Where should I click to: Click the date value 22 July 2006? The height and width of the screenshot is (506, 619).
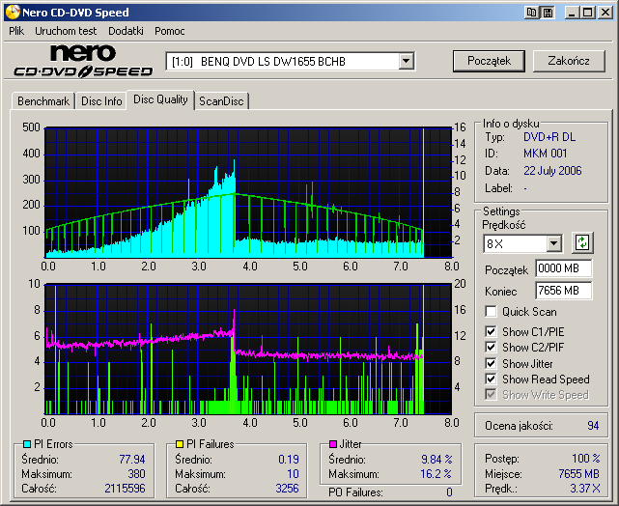pyautogui.click(x=552, y=171)
